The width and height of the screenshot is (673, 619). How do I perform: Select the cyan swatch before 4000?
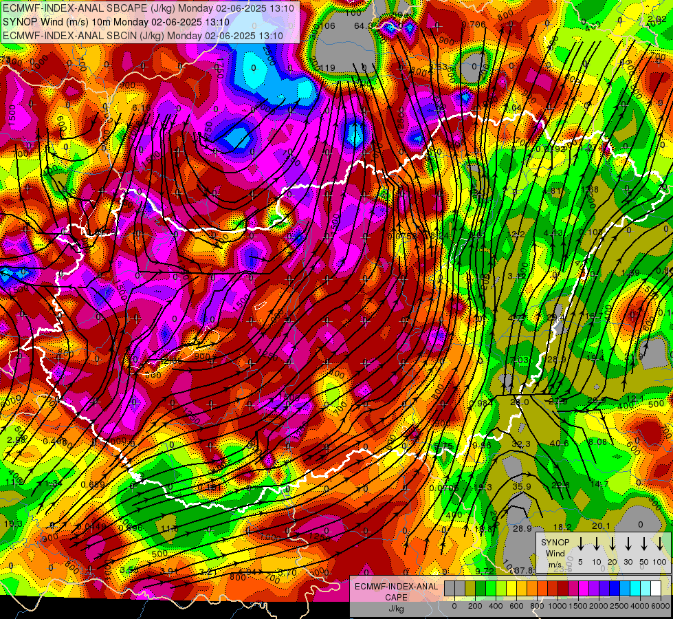(635, 589)
